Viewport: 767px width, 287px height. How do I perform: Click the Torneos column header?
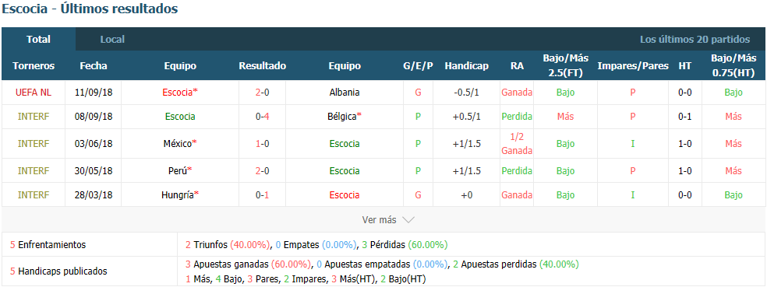tap(34, 66)
